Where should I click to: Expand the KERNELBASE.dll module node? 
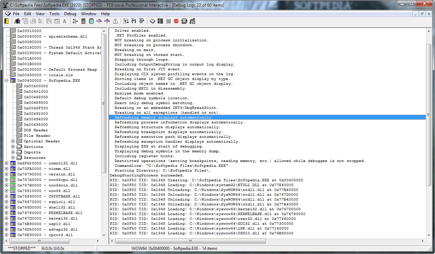coord(7,213)
